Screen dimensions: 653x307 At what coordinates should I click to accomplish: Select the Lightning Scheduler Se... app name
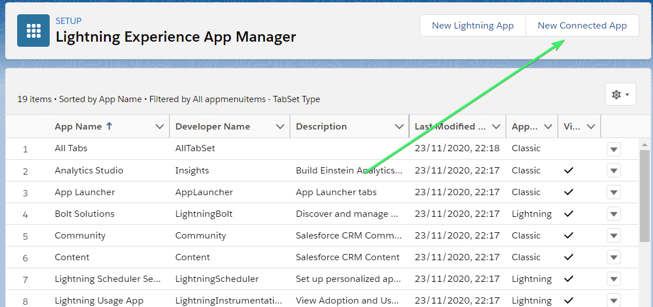(x=108, y=278)
